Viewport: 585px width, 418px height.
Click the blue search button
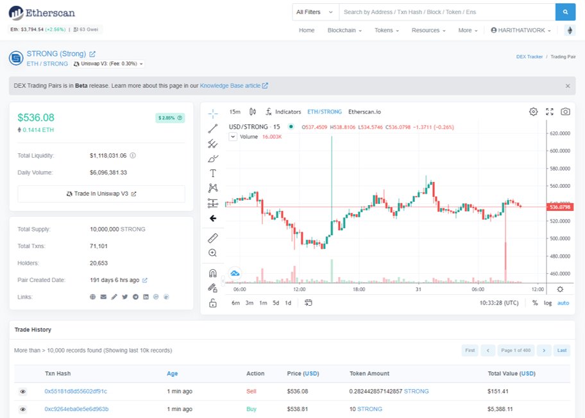[x=565, y=12]
